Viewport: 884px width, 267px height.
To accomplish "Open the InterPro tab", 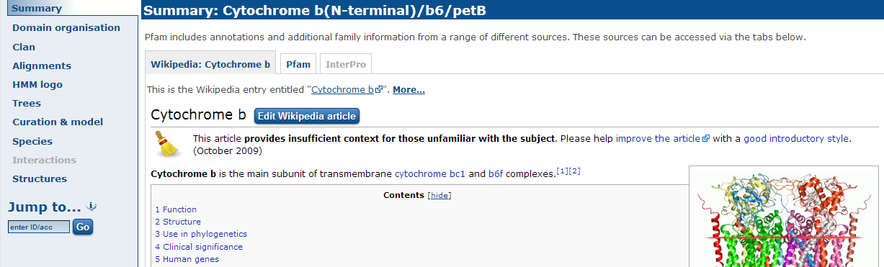I will pyautogui.click(x=346, y=64).
